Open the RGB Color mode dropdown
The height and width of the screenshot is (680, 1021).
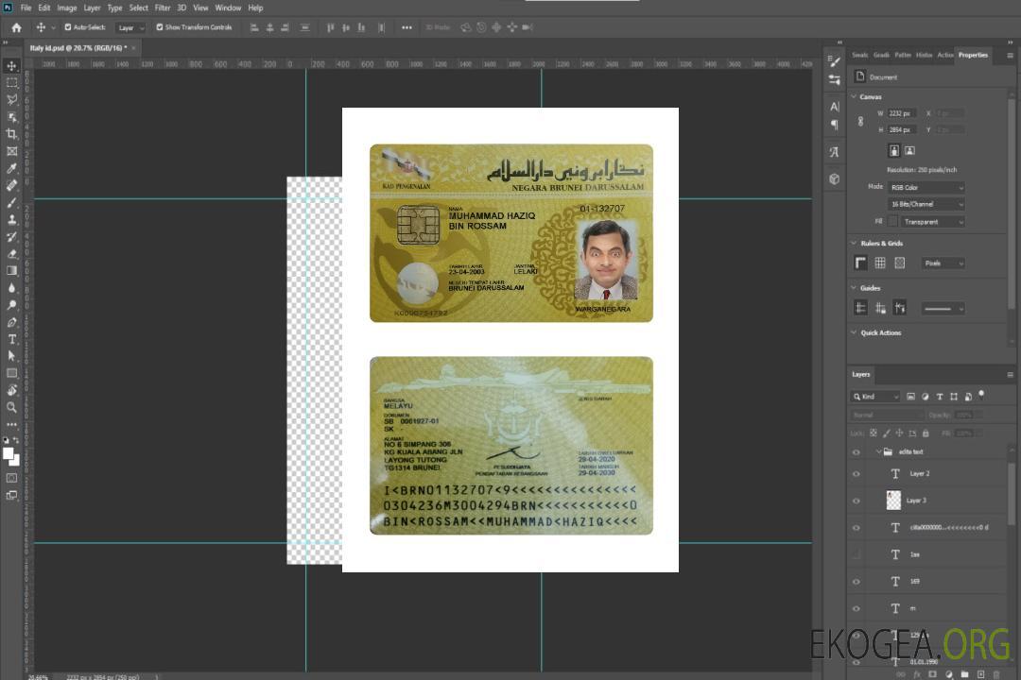(926, 187)
